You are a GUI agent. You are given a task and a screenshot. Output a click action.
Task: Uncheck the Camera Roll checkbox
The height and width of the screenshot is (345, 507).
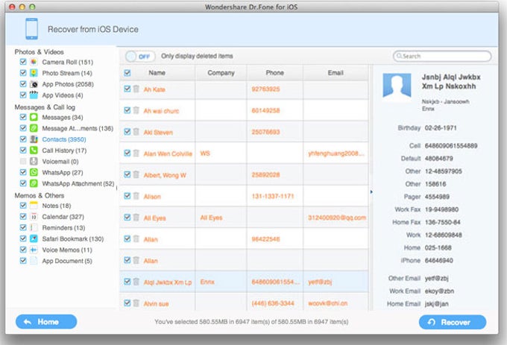tap(23, 61)
